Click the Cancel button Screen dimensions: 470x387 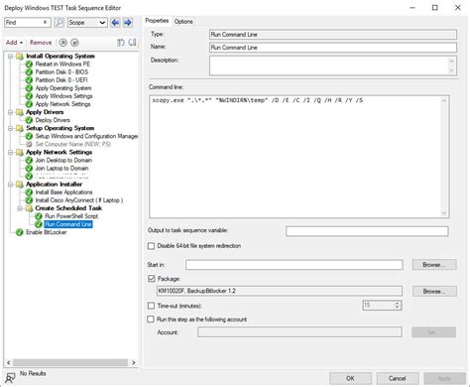pyautogui.click(x=398, y=378)
